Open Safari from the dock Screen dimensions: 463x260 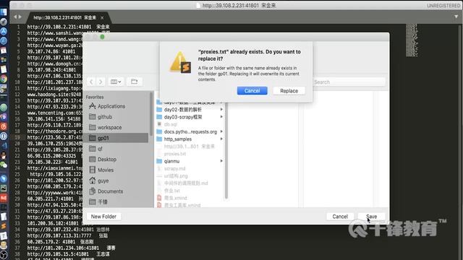tap(4, 40)
